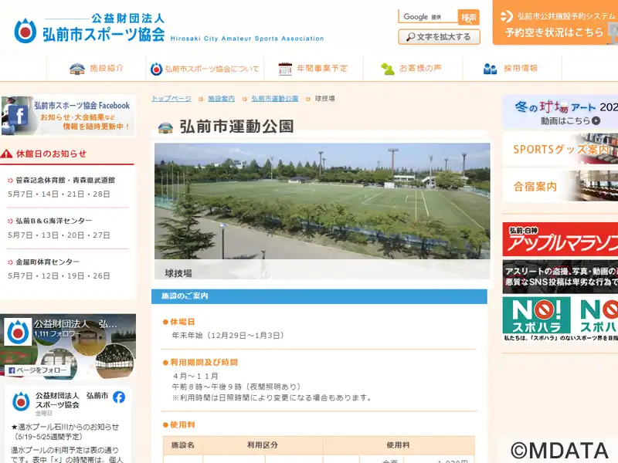Viewport: 618px width, 463px height.
Task: Open the 予約空き状況はこちら reservation banner
Action: (555, 23)
